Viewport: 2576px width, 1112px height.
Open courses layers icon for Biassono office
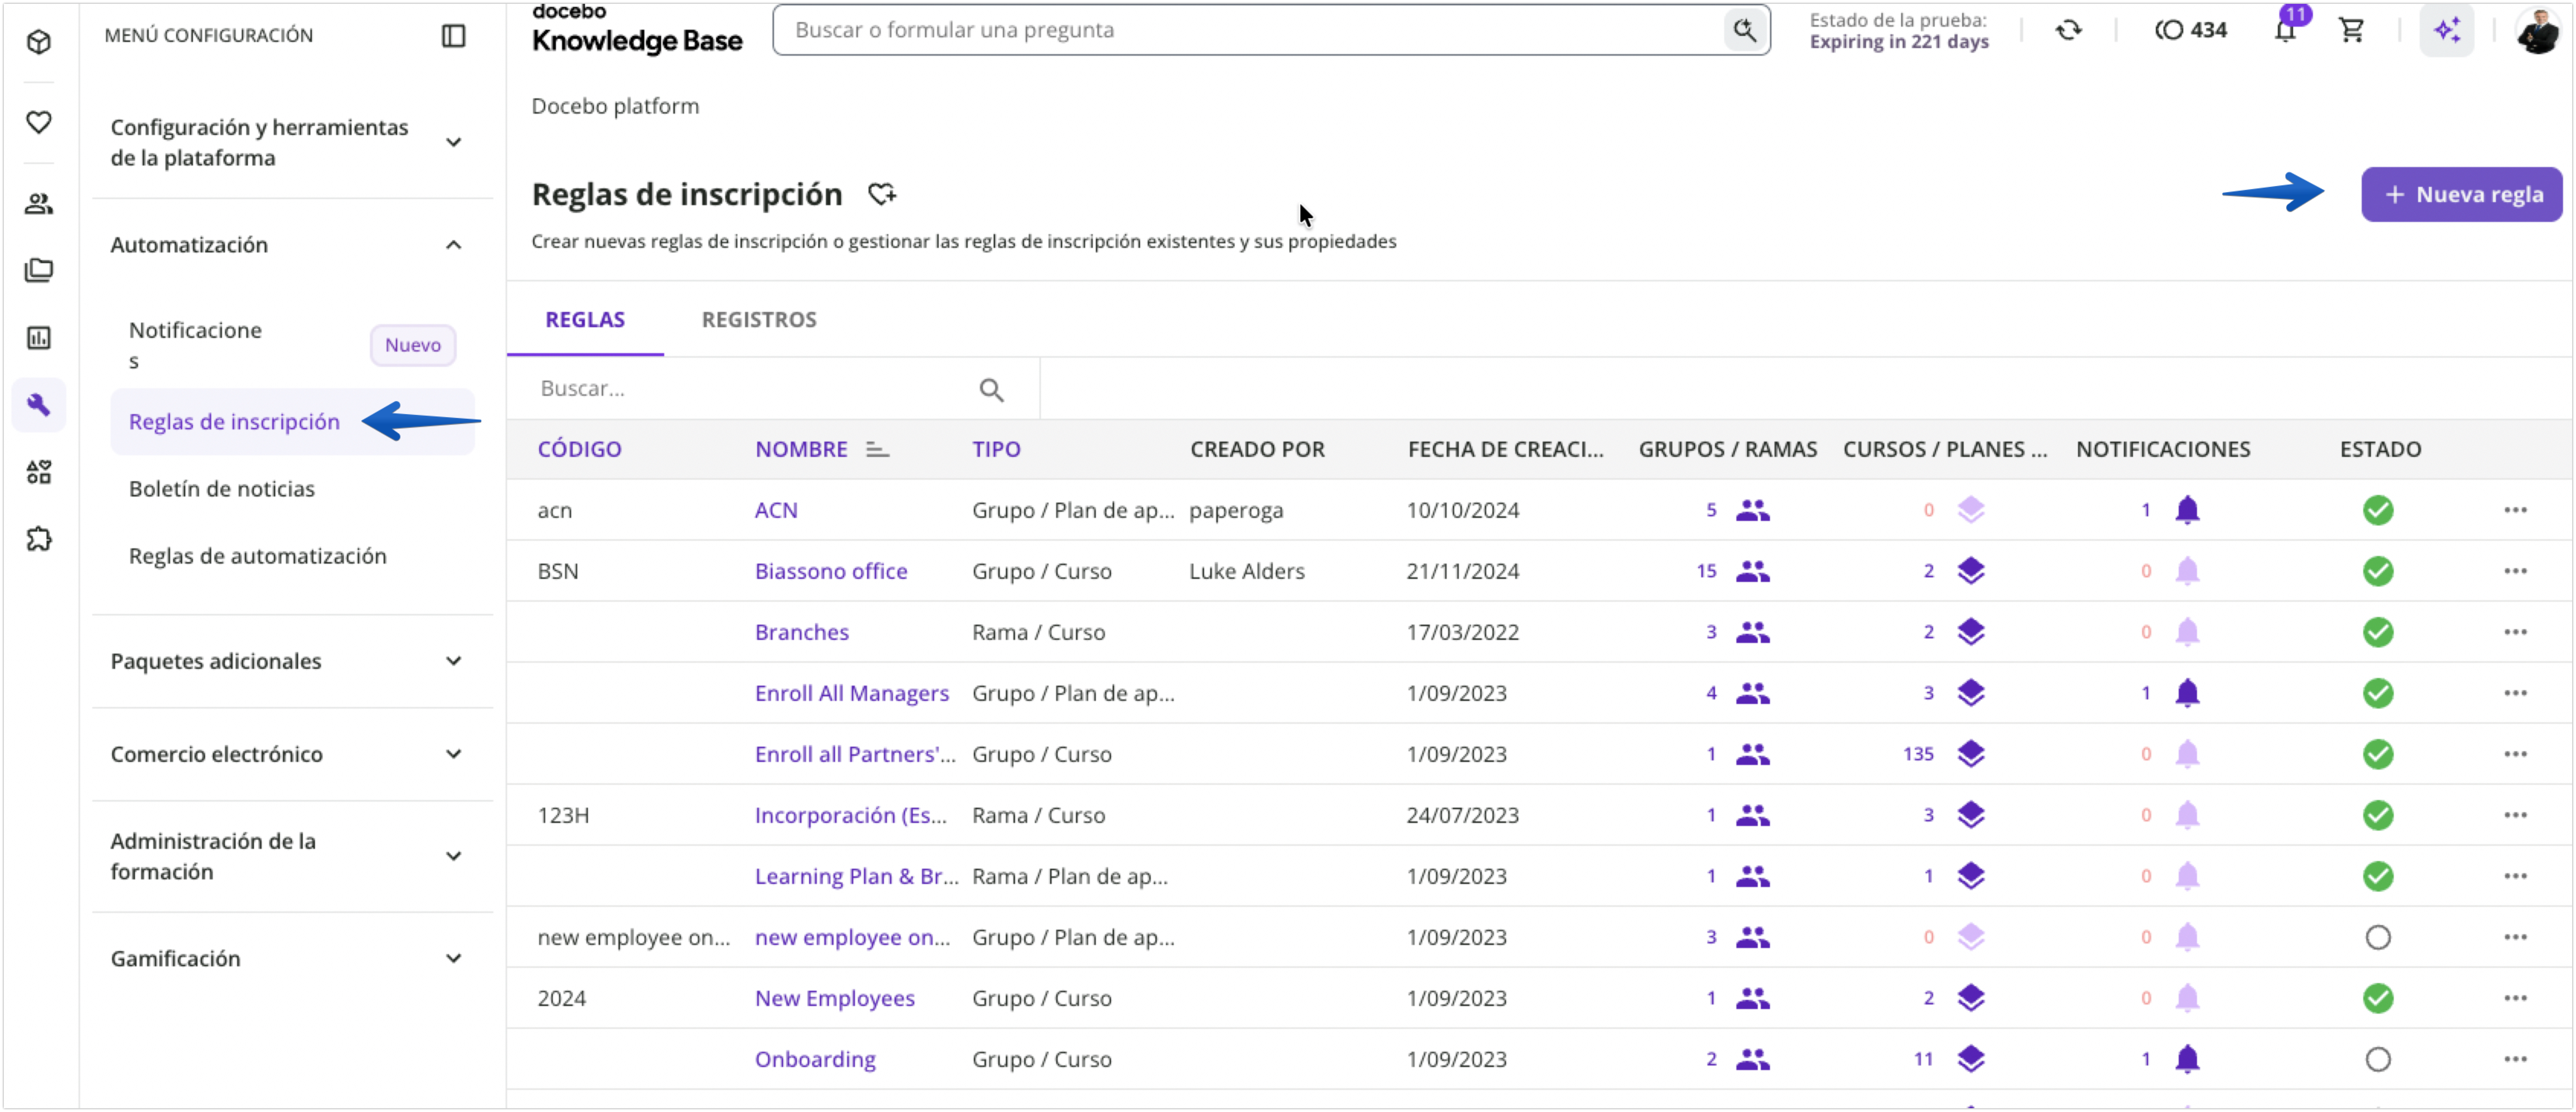coord(1970,571)
